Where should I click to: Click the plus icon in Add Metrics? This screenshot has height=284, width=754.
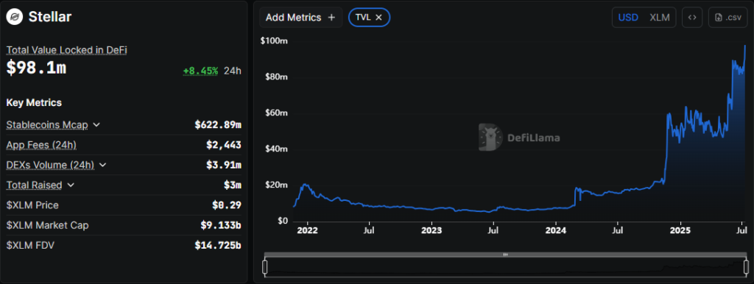tap(331, 18)
